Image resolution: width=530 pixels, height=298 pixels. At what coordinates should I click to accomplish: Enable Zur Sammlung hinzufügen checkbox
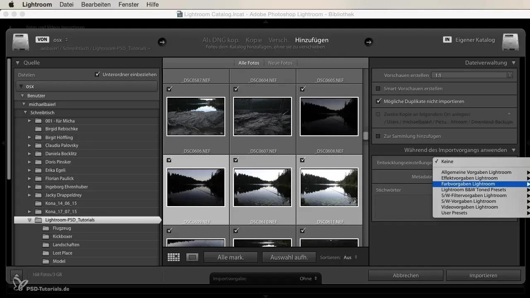(378, 136)
